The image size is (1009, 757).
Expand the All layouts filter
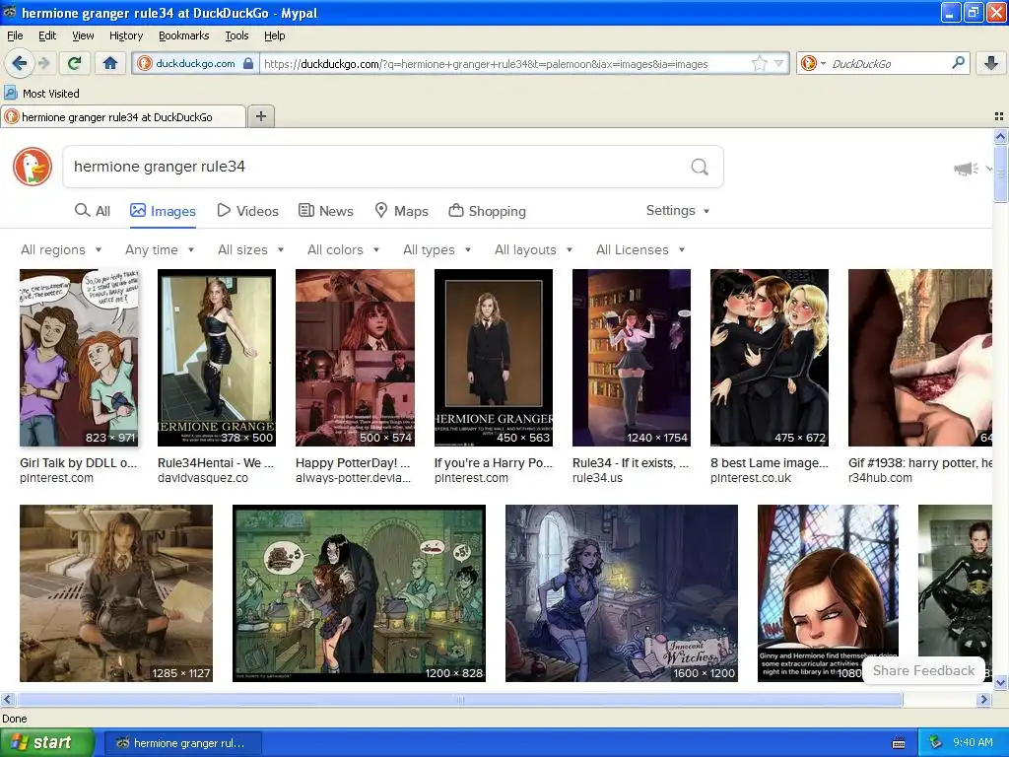pyautogui.click(x=533, y=249)
